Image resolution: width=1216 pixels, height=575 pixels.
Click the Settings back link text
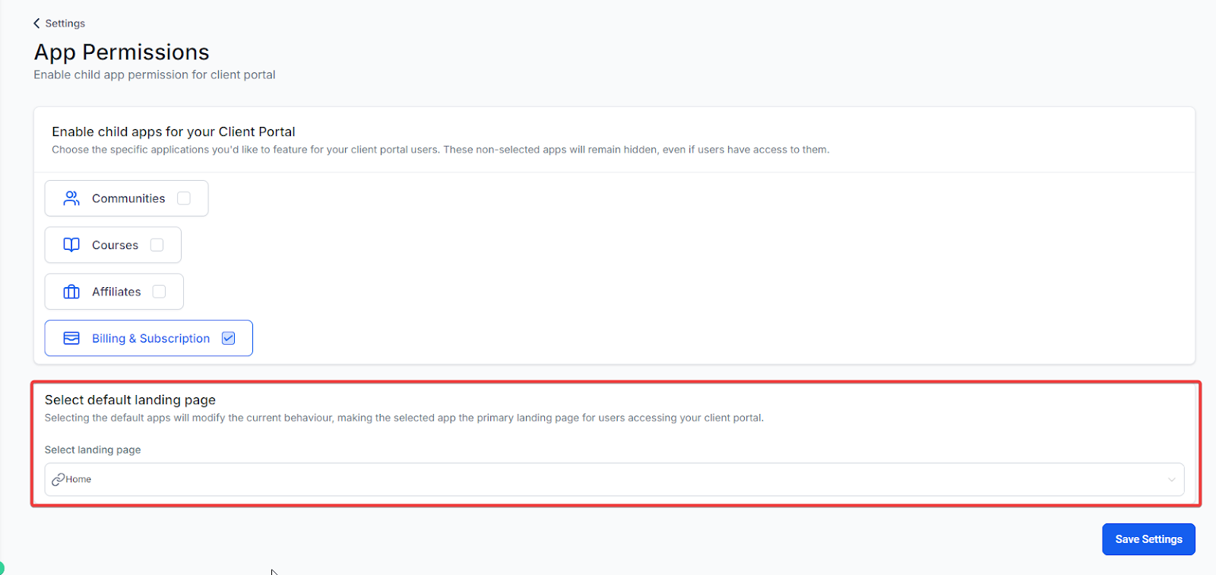point(65,24)
